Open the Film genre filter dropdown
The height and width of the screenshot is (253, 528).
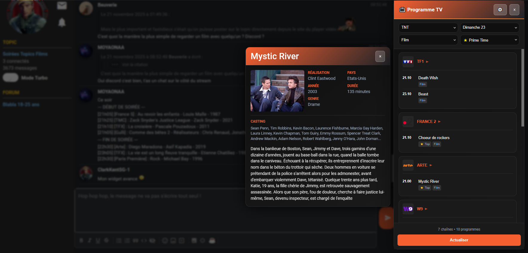pyautogui.click(x=428, y=40)
